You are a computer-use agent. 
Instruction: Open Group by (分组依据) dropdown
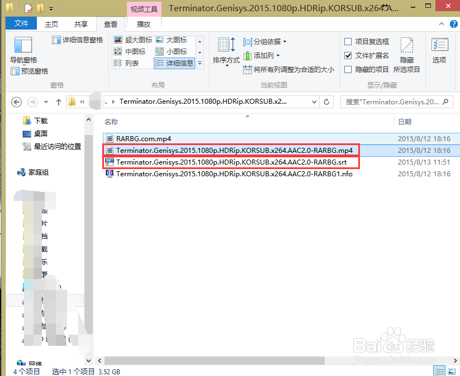tap(265, 42)
